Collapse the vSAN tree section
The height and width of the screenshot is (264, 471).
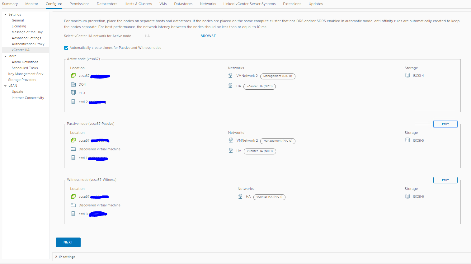click(x=5, y=86)
